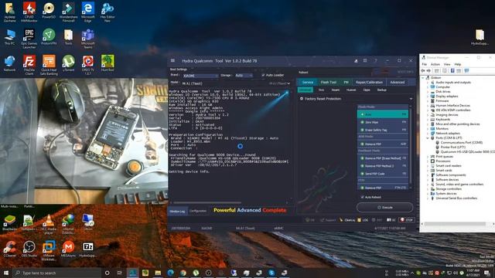This screenshot has height=278, width=495.
Task: Select Remove FRP [Erase Method] option
Action: point(383,158)
